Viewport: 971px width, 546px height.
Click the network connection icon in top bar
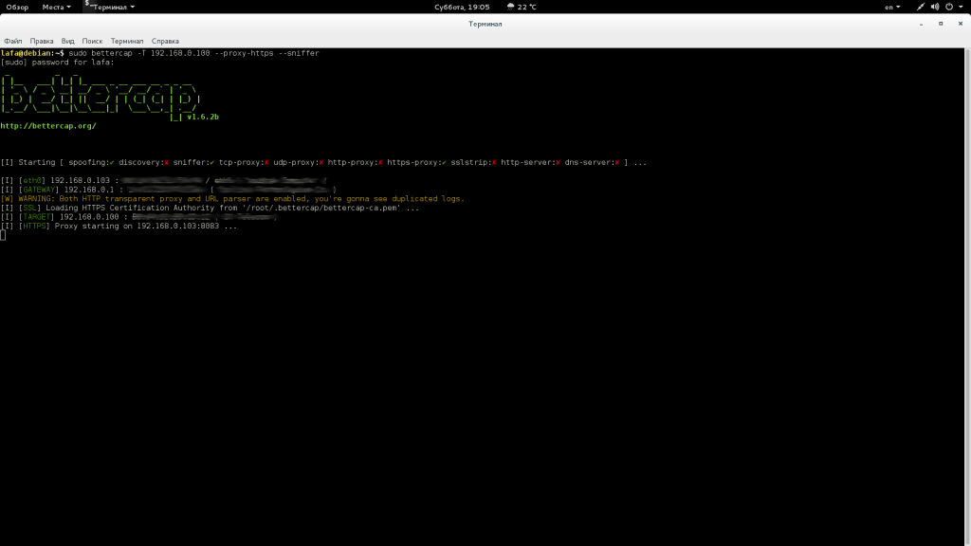(x=920, y=7)
